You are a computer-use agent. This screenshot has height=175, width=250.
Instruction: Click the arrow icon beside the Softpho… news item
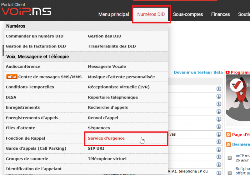pos(229,173)
